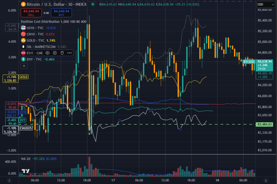Click the GOLD price scale label
This screenshot has width=277, height=184.
24,77
